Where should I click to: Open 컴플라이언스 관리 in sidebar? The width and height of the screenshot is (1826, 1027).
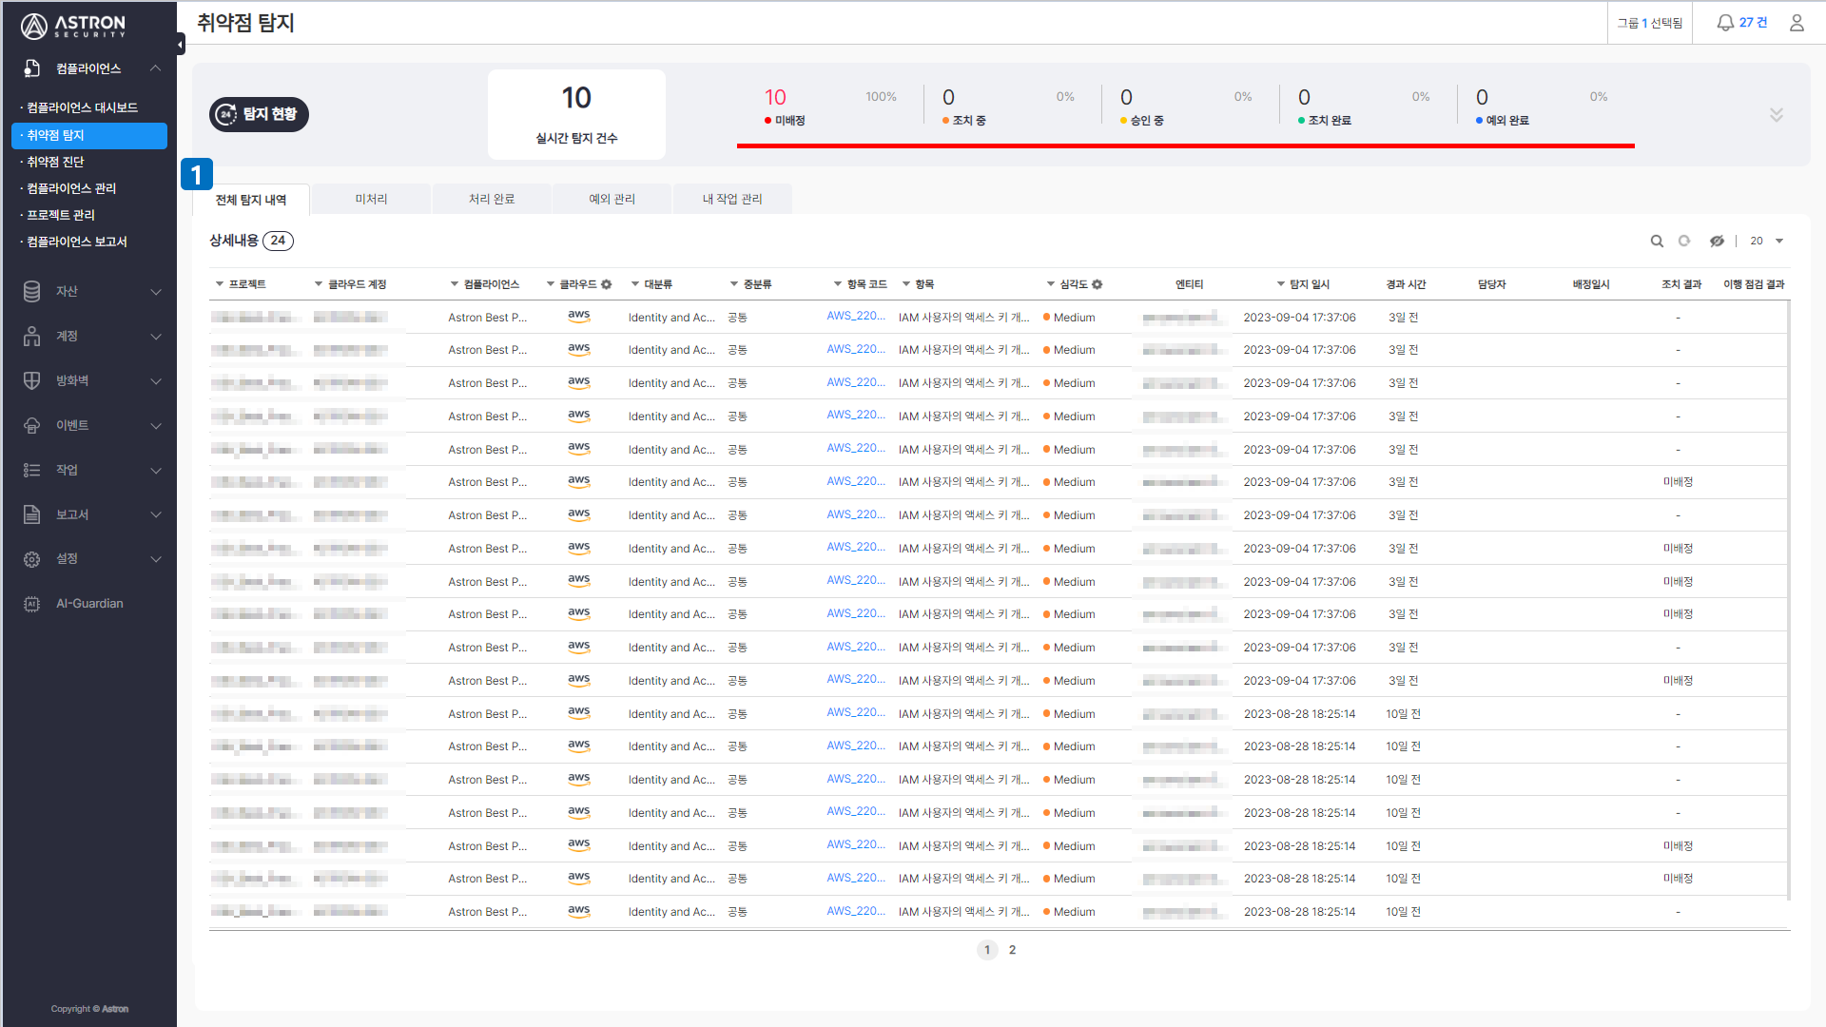pyautogui.click(x=71, y=189)
